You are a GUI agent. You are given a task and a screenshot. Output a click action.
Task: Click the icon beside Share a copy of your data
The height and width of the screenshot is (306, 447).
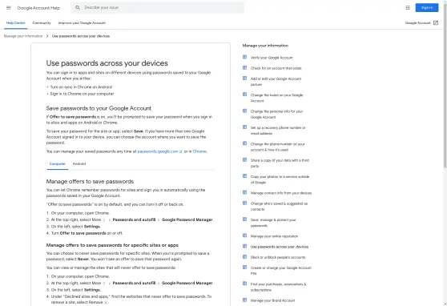click(244, 159)
